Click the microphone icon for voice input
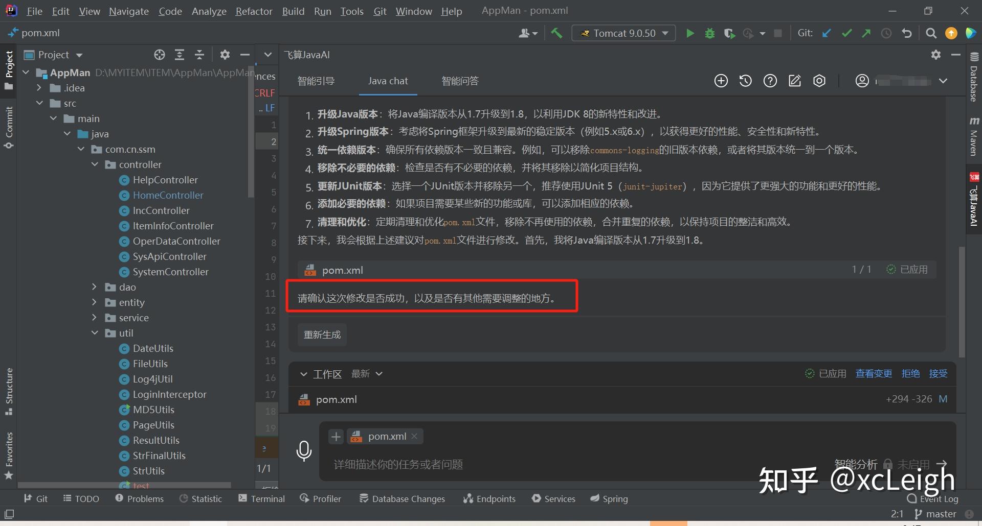The height and width of the screenshot is (526, 982). pos(304,451)
